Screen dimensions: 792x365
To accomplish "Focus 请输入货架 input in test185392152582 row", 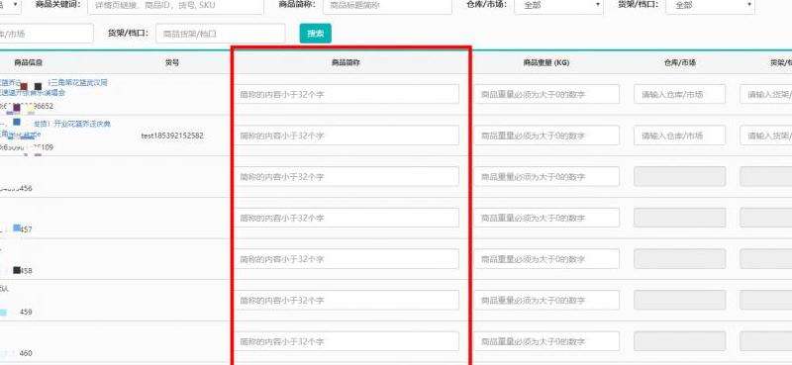I will 765,136.
